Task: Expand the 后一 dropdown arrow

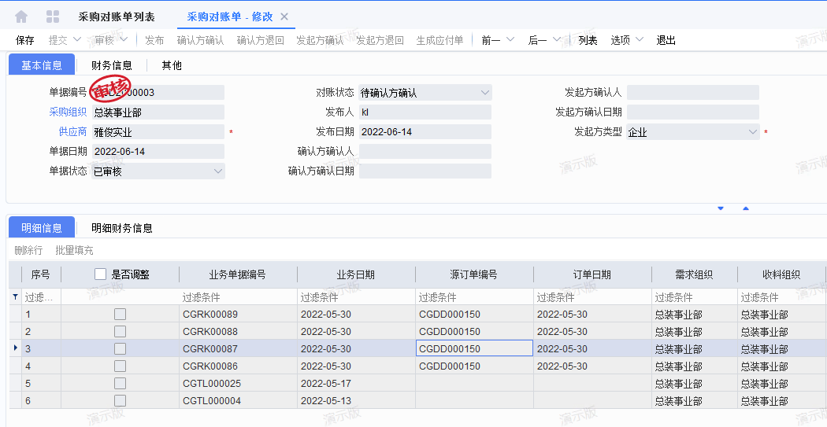Action: click(x=557, y=39)
